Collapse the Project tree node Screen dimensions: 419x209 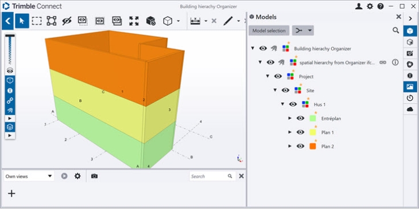(x=267, y=76)
